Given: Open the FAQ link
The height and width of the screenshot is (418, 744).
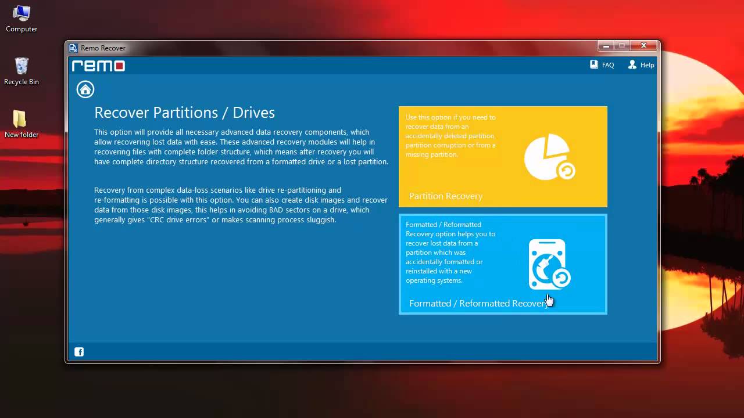Looking at the screenshot, I should 608,65.
